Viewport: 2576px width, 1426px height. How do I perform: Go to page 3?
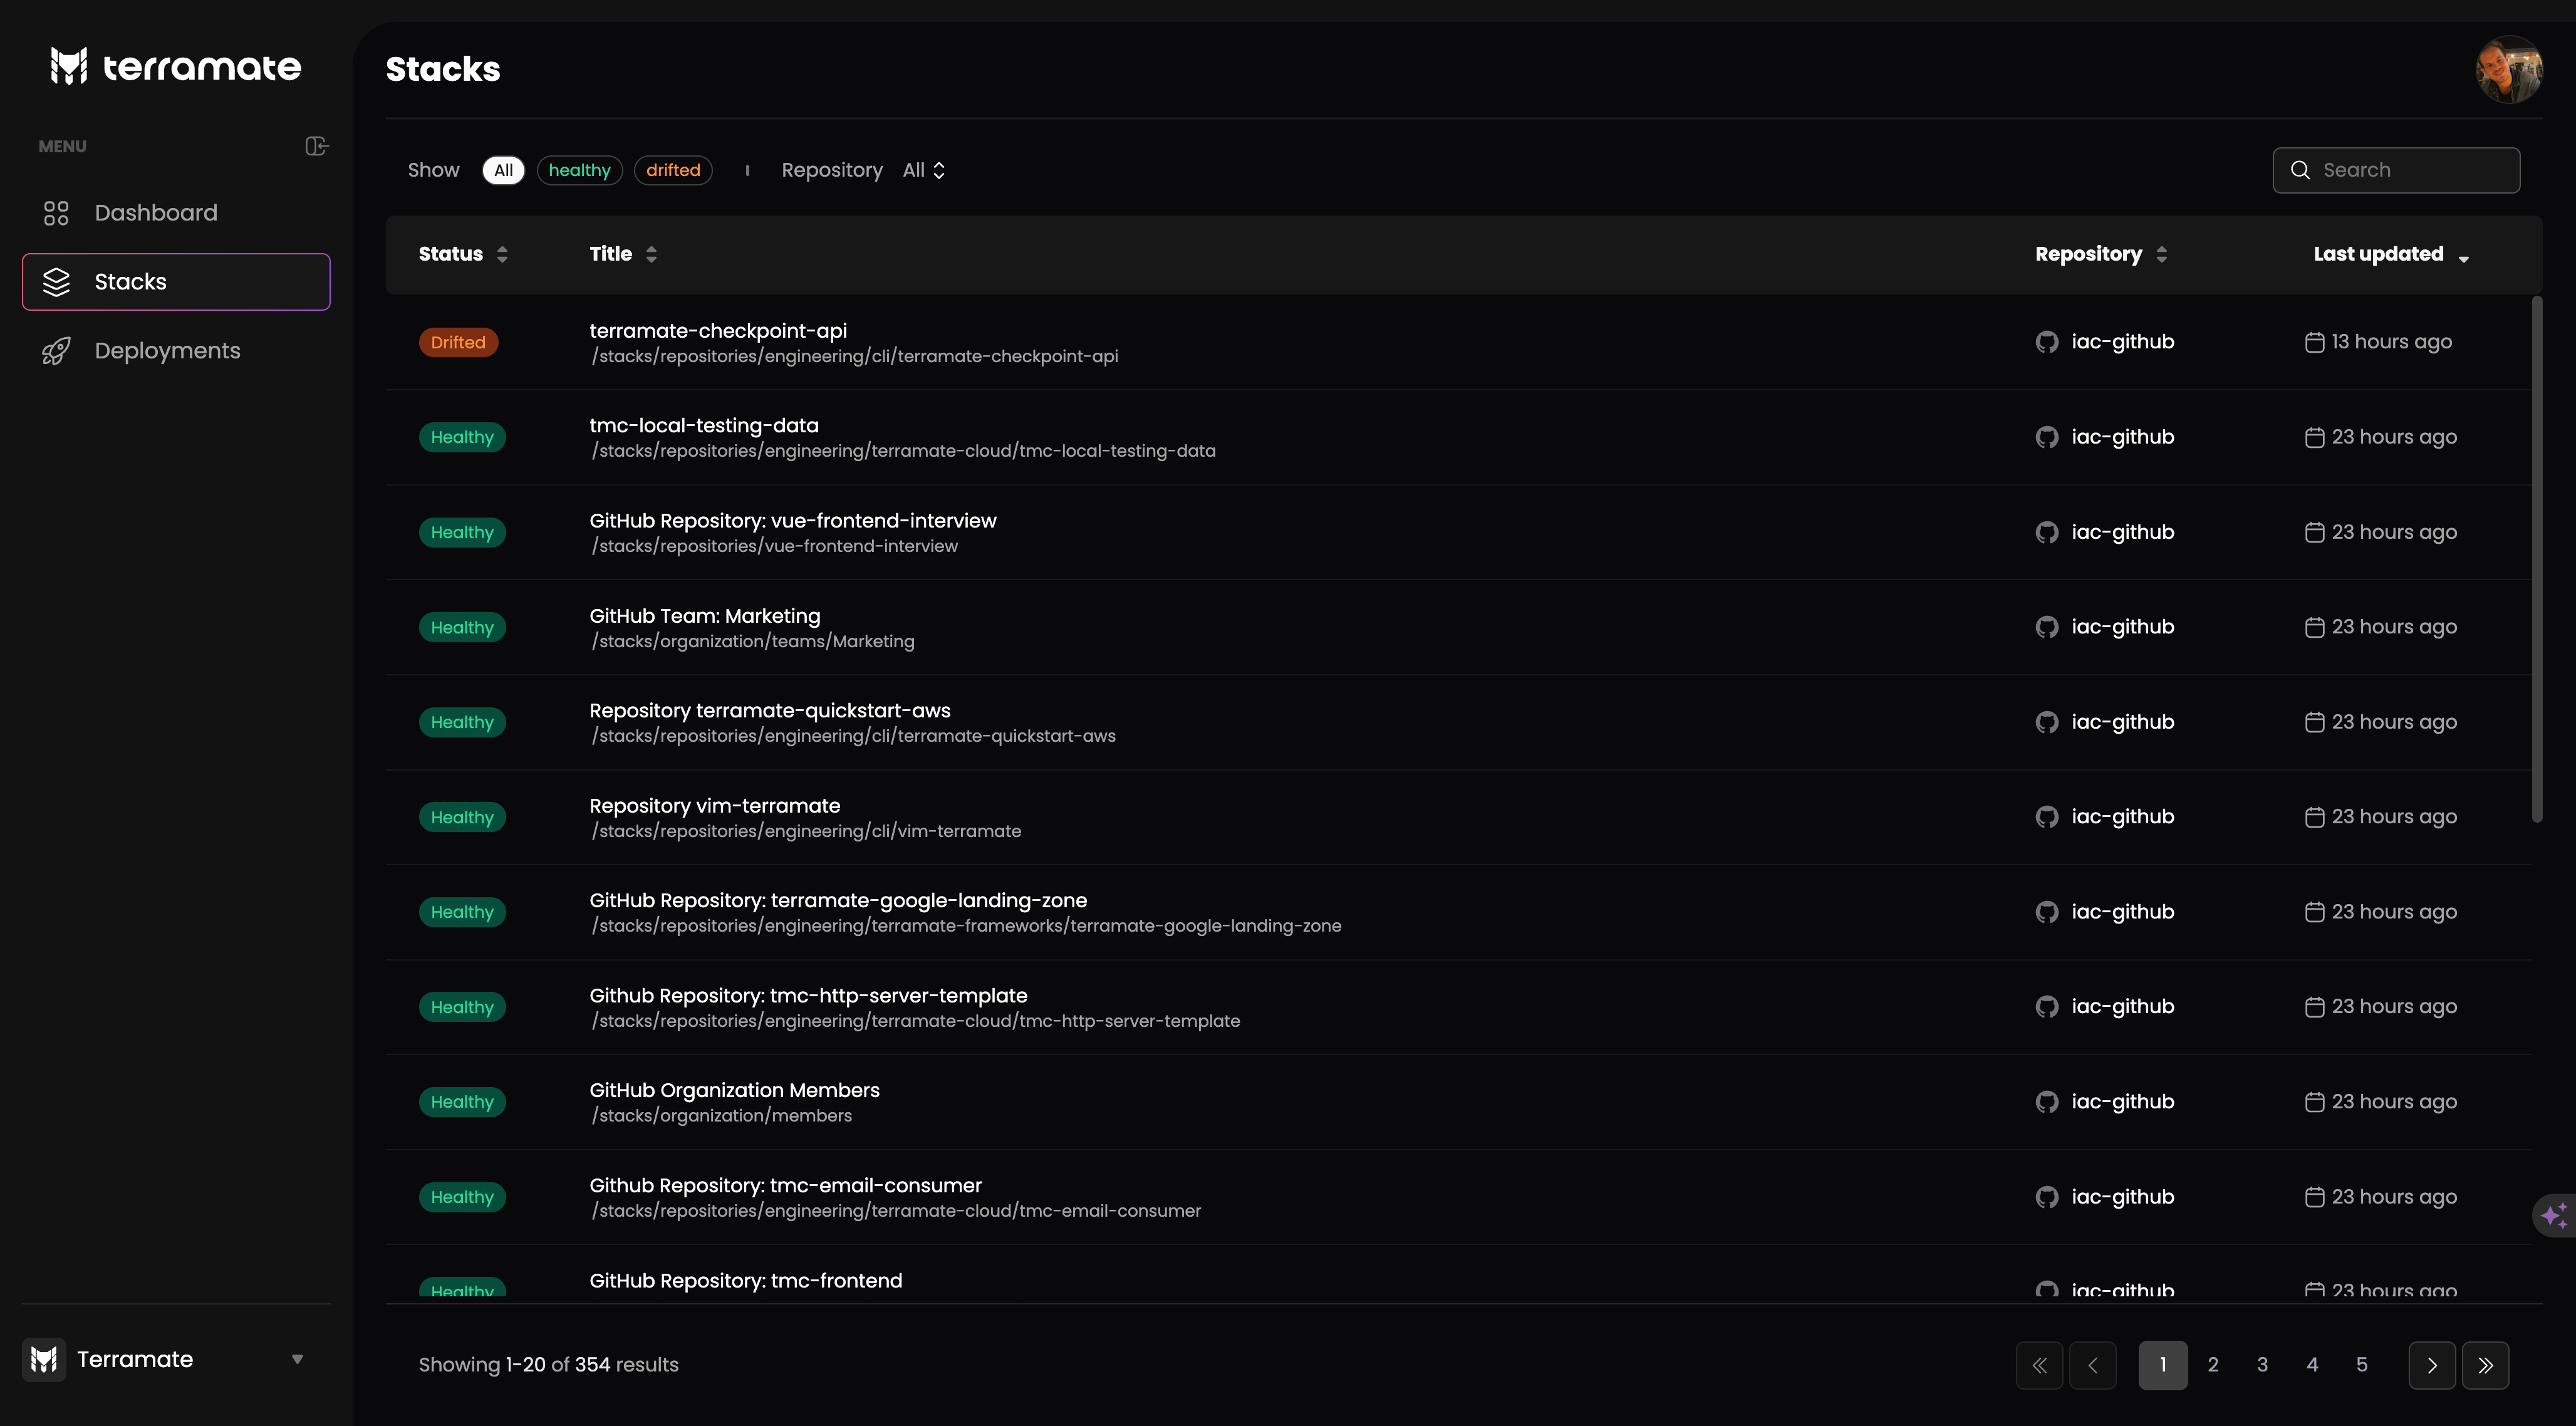click(2262, 1365)
